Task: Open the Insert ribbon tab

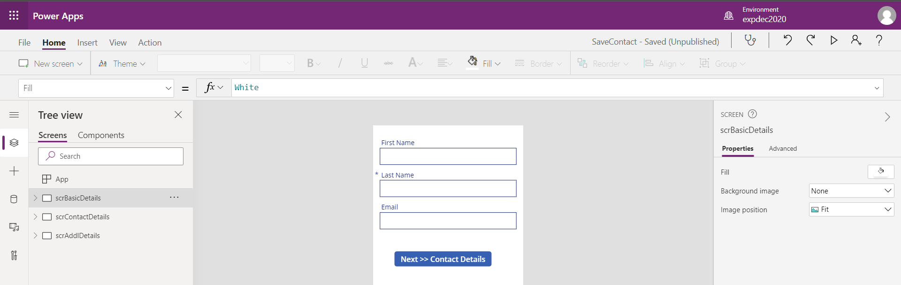Action: pyautogui.click(x=87, y=43)
